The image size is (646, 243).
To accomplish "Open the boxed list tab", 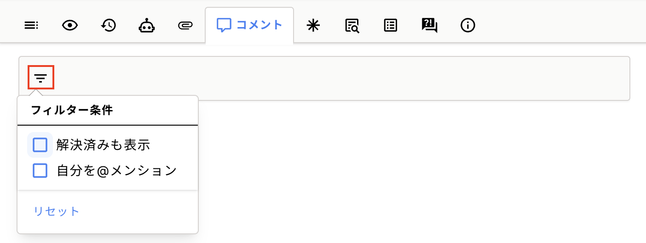I will pyautogui.click(x=391, y=26).
